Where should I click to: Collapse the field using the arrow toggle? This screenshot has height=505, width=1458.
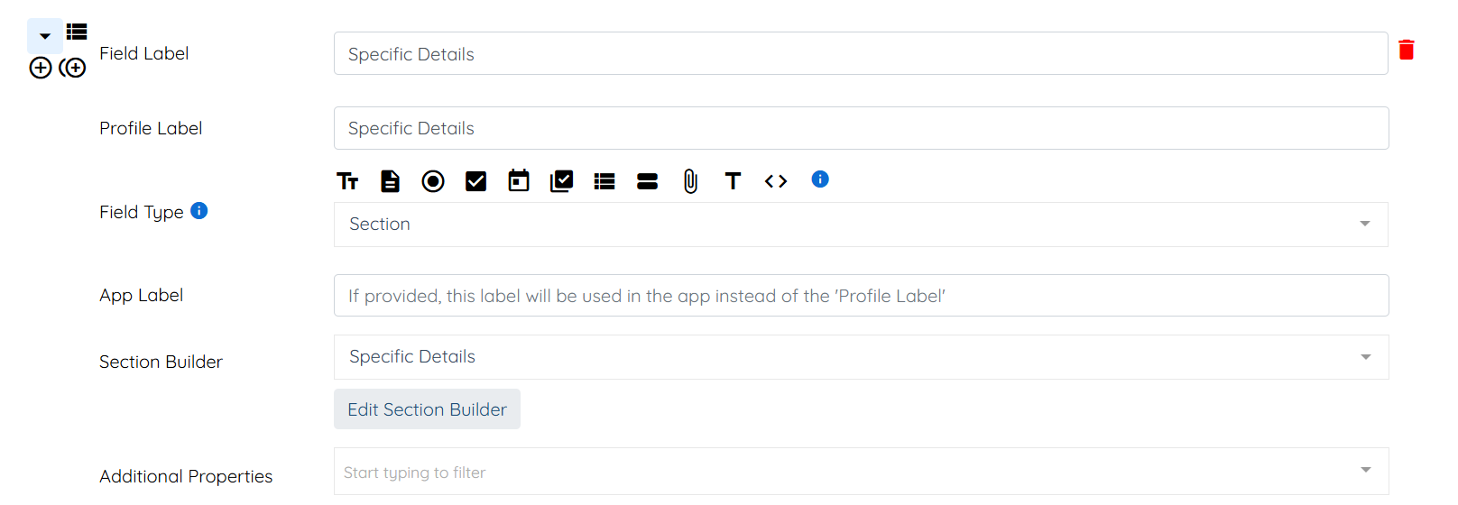point(45,36)
